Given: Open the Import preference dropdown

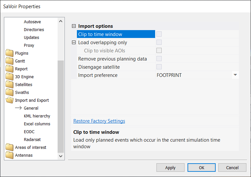Looking at the screenshot, I should (235, 75).
